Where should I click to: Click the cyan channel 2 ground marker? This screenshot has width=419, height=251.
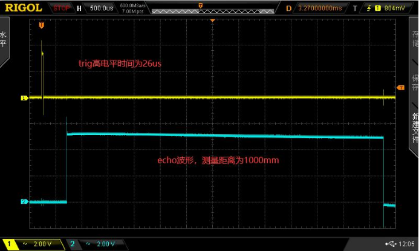[24, 201]
